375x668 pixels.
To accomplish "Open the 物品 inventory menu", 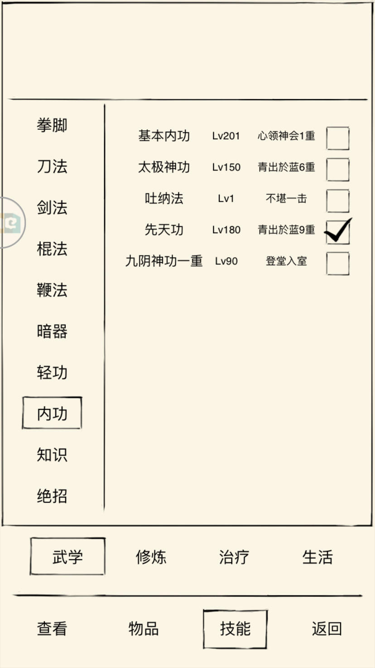I will (x=144, y=629).
